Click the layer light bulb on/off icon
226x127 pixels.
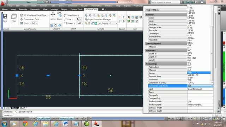coord(86,23)
